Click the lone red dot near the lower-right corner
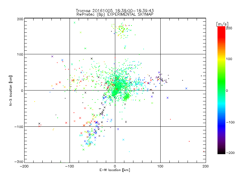 204,151
